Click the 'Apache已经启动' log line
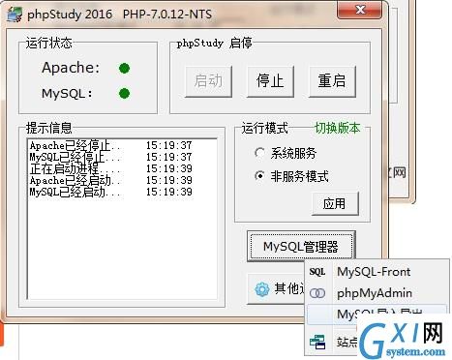The height and width of the screenshot is (360, 452). click(111, 180)
